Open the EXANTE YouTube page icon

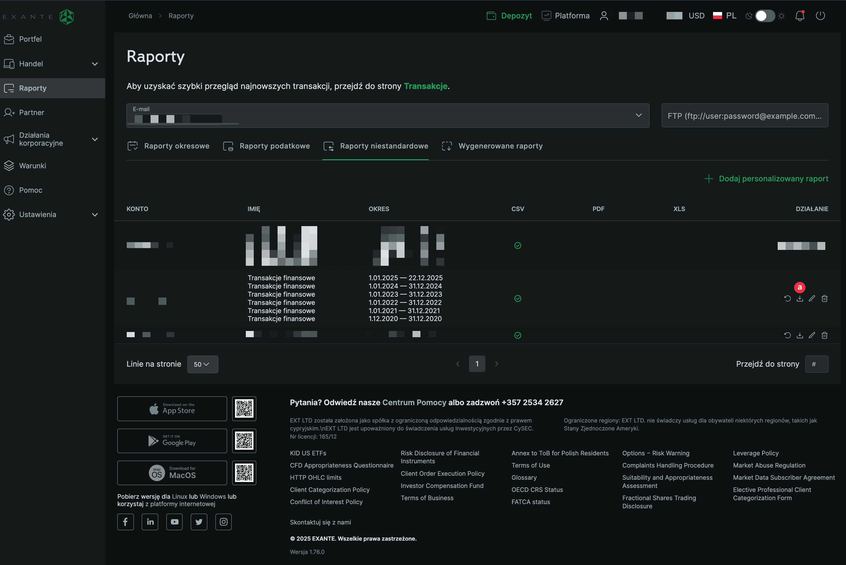[174, 522]
